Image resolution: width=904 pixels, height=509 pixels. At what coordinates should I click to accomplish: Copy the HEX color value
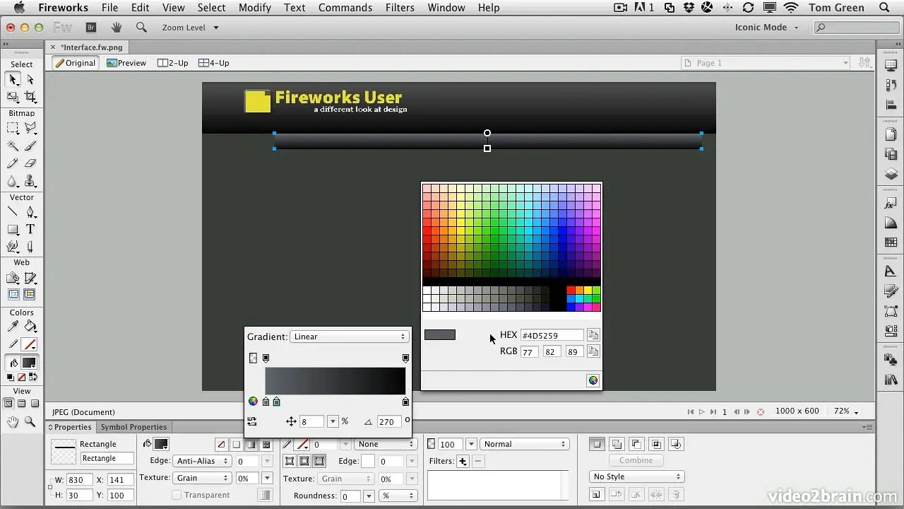point(593,335)
